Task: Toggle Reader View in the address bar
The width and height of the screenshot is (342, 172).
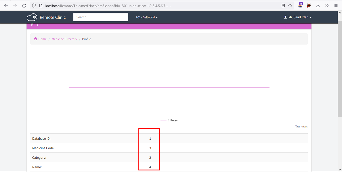Action: [x=283, y=5]
